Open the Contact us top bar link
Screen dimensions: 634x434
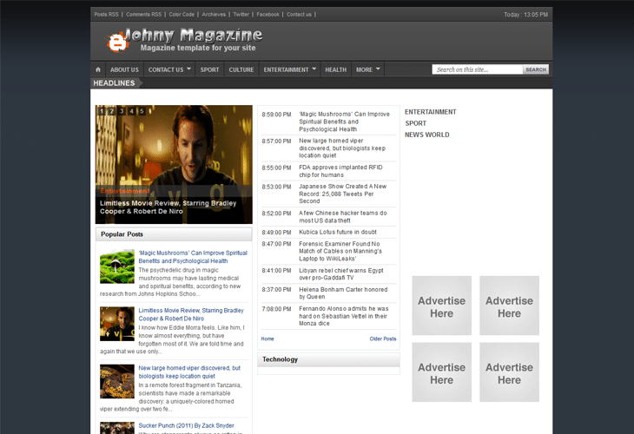pos(299,15)
